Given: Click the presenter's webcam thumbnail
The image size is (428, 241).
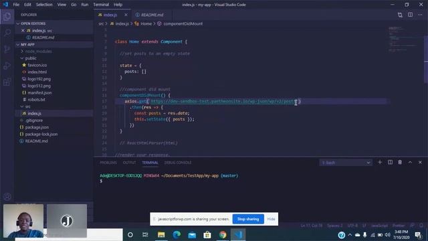Looking at the screenshot, I should click(23, 220).
